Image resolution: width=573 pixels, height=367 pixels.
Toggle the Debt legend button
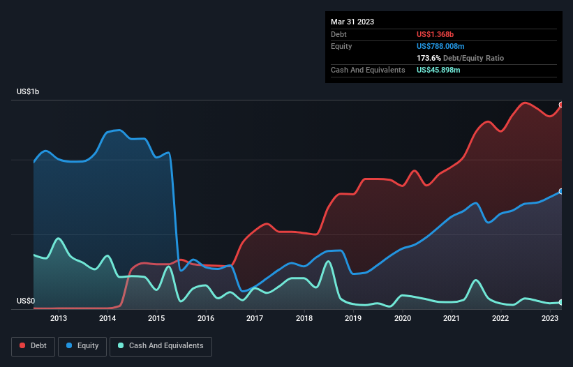[34, 346]
